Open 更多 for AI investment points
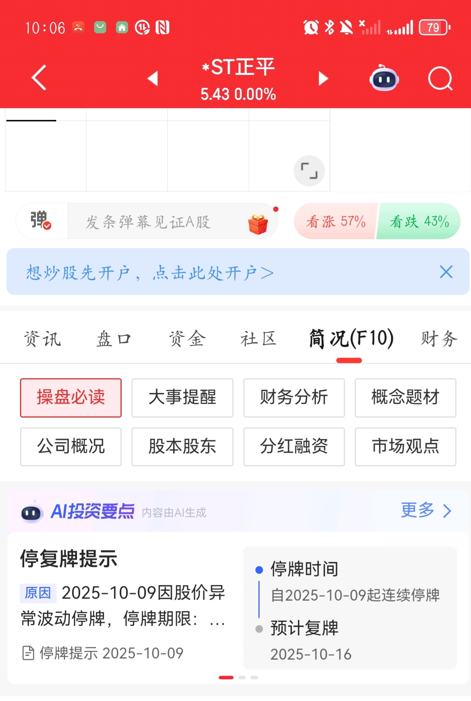The height and width of the screenshot is (701, 471). pyautogui.click(x=426, y=510)
